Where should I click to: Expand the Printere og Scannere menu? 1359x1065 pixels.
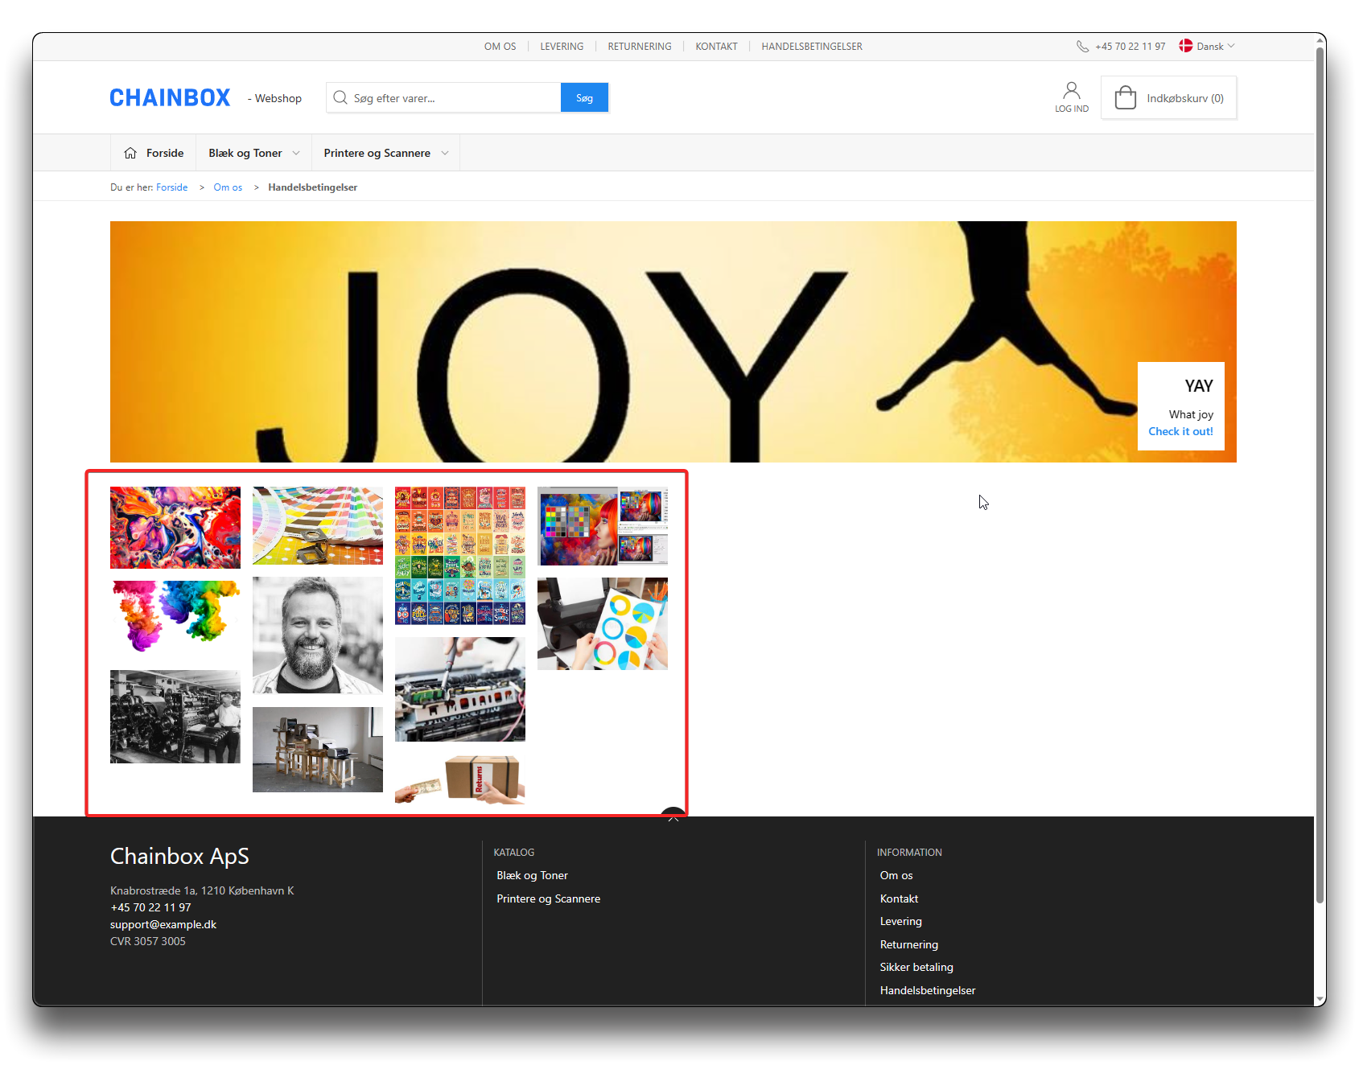coord(385,153)
